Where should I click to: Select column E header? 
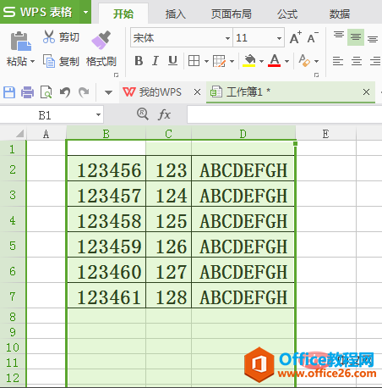pos(325,134)
